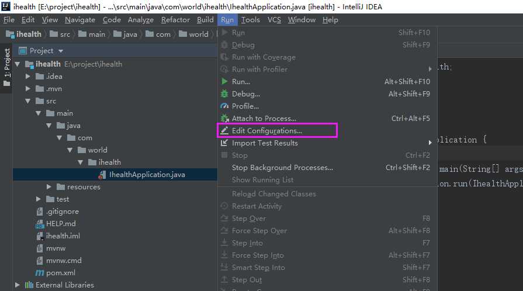Viewport: 523px width, 291px height.
Task: Click the main breadcrumb in navigation bar
Action: pyautogui.click(x=97, y=34)
